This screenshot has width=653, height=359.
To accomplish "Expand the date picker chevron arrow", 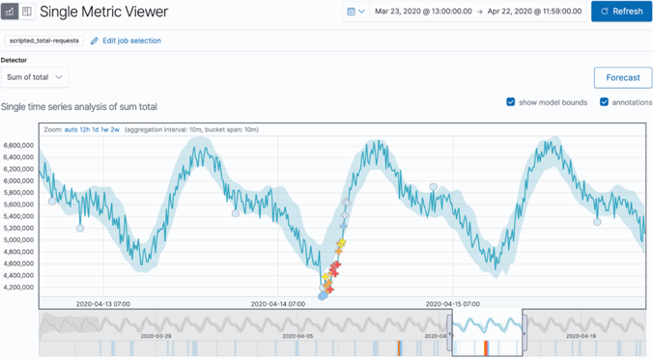I will pos(362,12).
